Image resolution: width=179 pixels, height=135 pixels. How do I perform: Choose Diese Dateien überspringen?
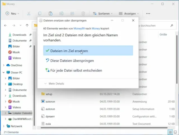[72, 60]
